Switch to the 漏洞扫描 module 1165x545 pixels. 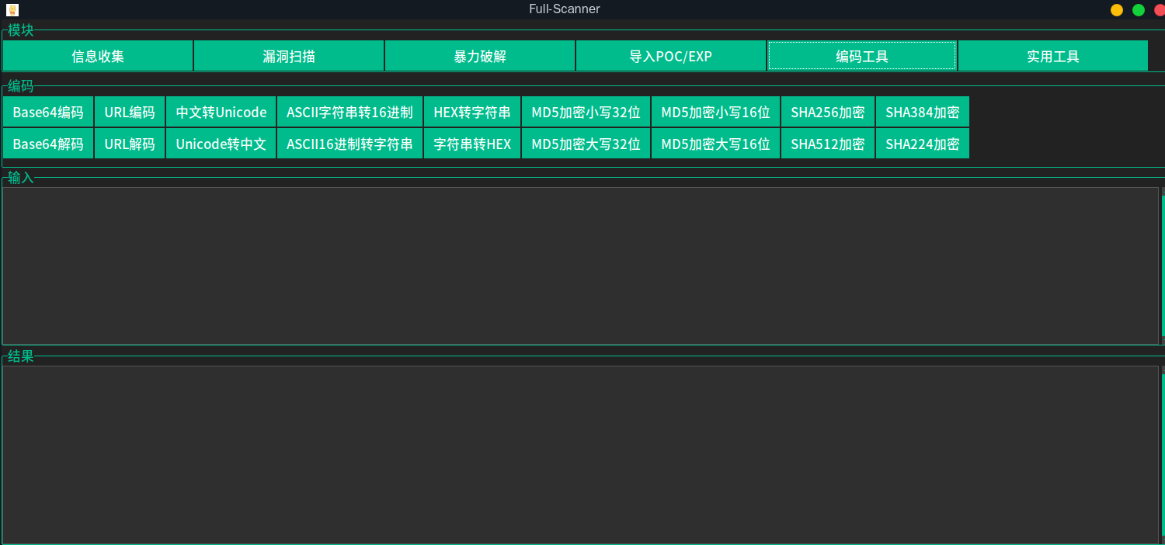coord(289,56)
